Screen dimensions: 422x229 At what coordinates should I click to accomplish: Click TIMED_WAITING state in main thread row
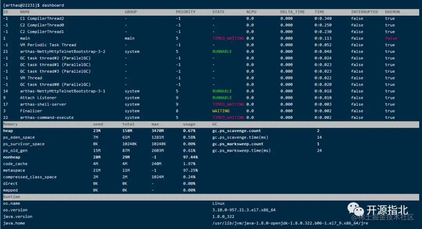(x=228, y=38)
